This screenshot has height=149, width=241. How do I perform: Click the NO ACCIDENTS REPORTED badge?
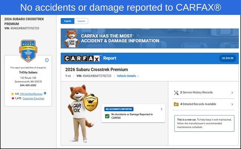pos(119,109)
